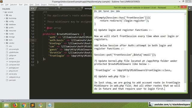Click the composer.json file icon
The width and height of the screenshot is (192, 108).
(x=7, y=61)
